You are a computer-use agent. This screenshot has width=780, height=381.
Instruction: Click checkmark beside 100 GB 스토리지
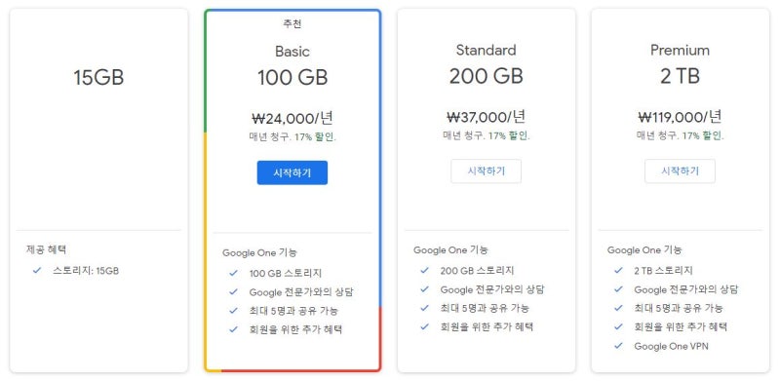click(233, 273)
